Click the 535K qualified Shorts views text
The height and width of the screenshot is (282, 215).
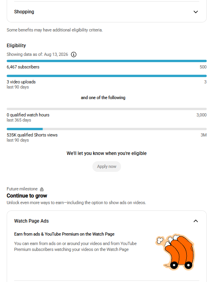32,135
